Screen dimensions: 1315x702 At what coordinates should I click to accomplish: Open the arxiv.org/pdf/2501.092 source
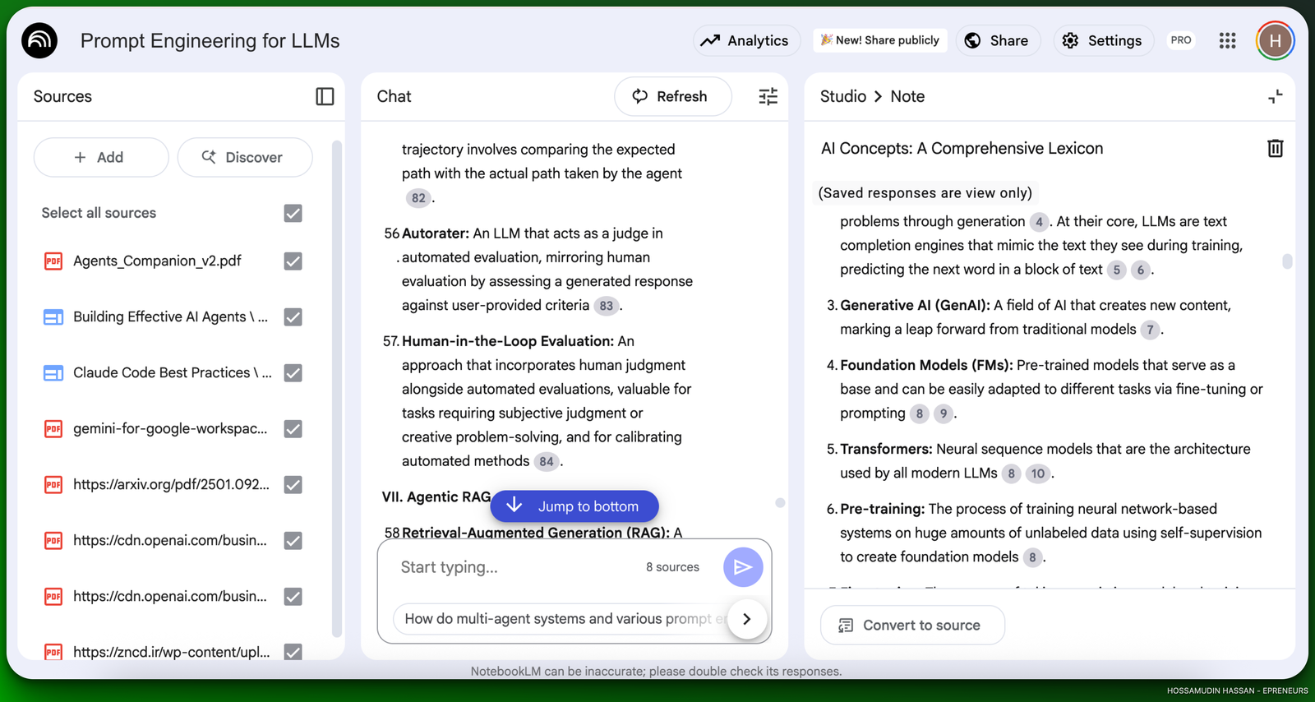(171, 484)
